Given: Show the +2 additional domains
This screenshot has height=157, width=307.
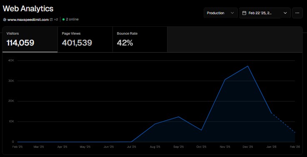Looking at the screenshot, I should [x=56, y=20].
